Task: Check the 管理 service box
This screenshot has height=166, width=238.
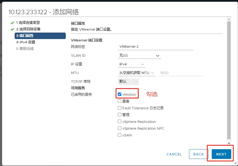Action: click(x=119, y=114)
